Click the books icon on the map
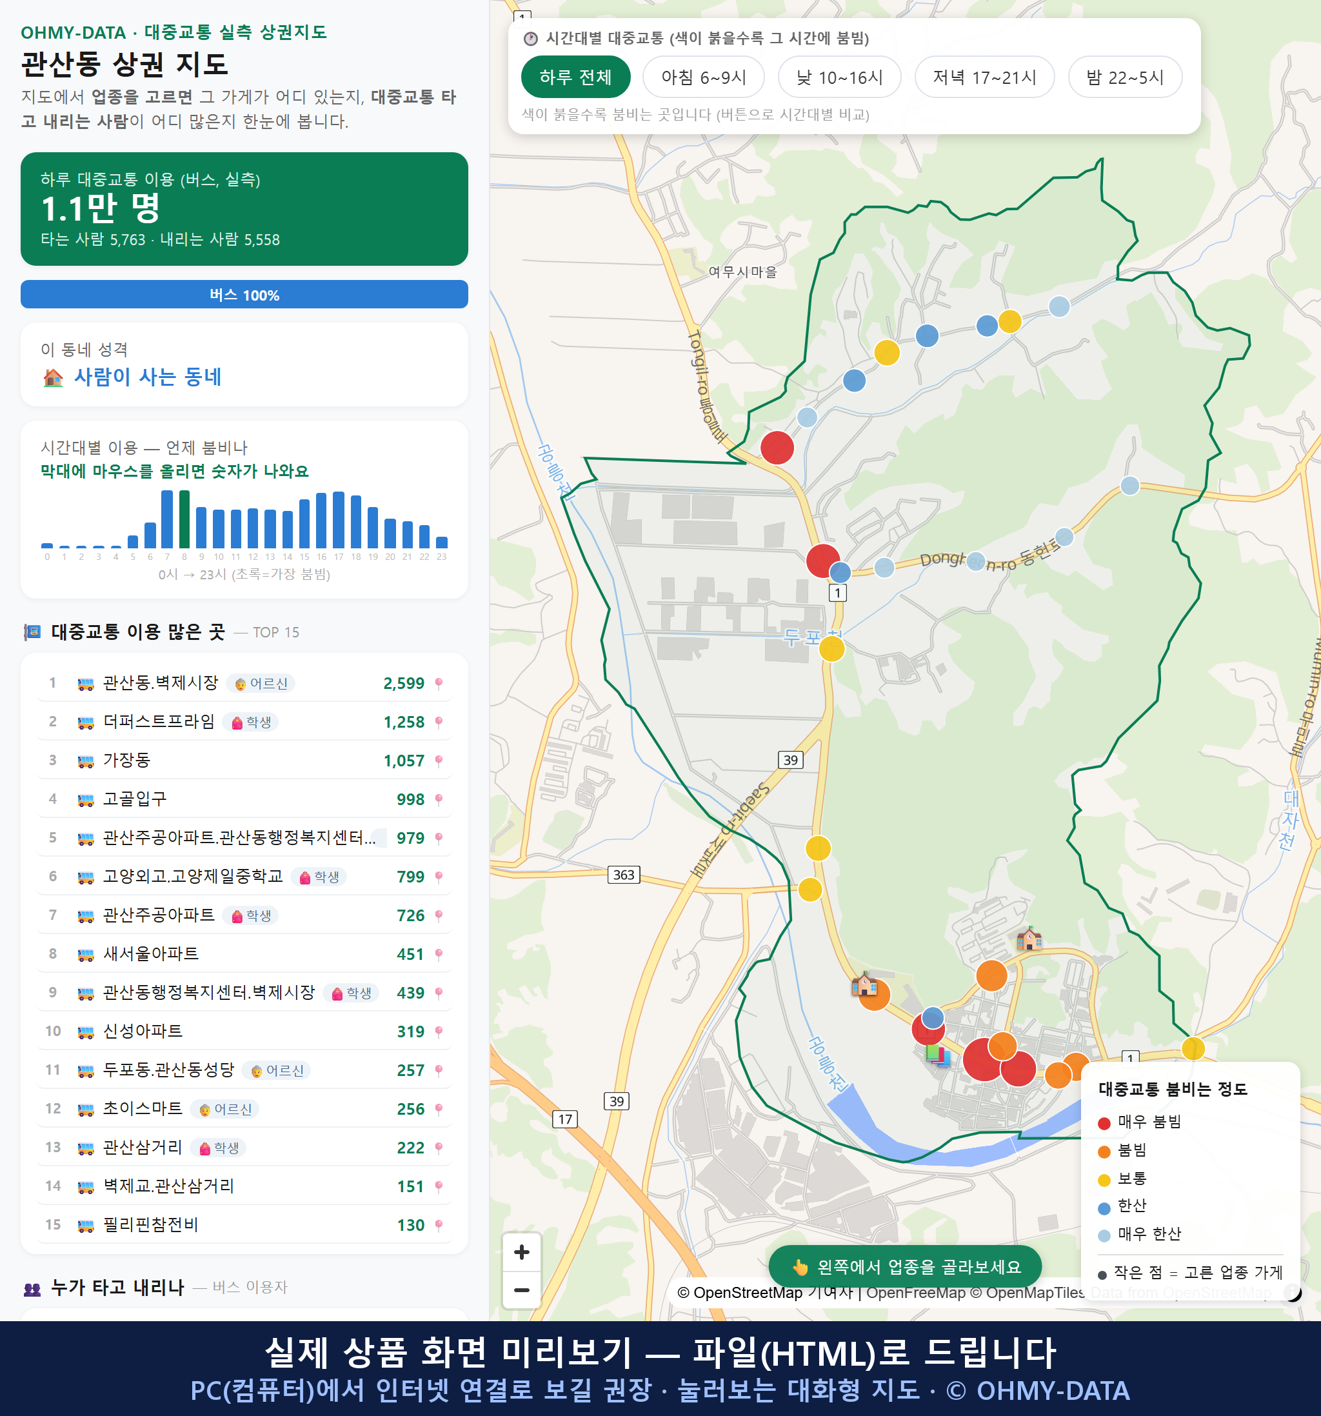Screen dimensions: 1321x1416 click(x=938, y=1054)
